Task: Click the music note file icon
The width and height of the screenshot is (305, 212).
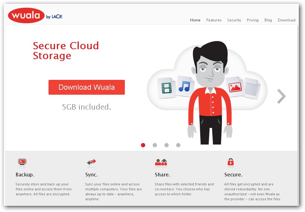Action: click(184, 86)
